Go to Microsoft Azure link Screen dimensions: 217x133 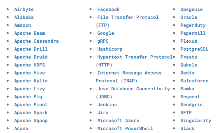[x=118, y=120]
